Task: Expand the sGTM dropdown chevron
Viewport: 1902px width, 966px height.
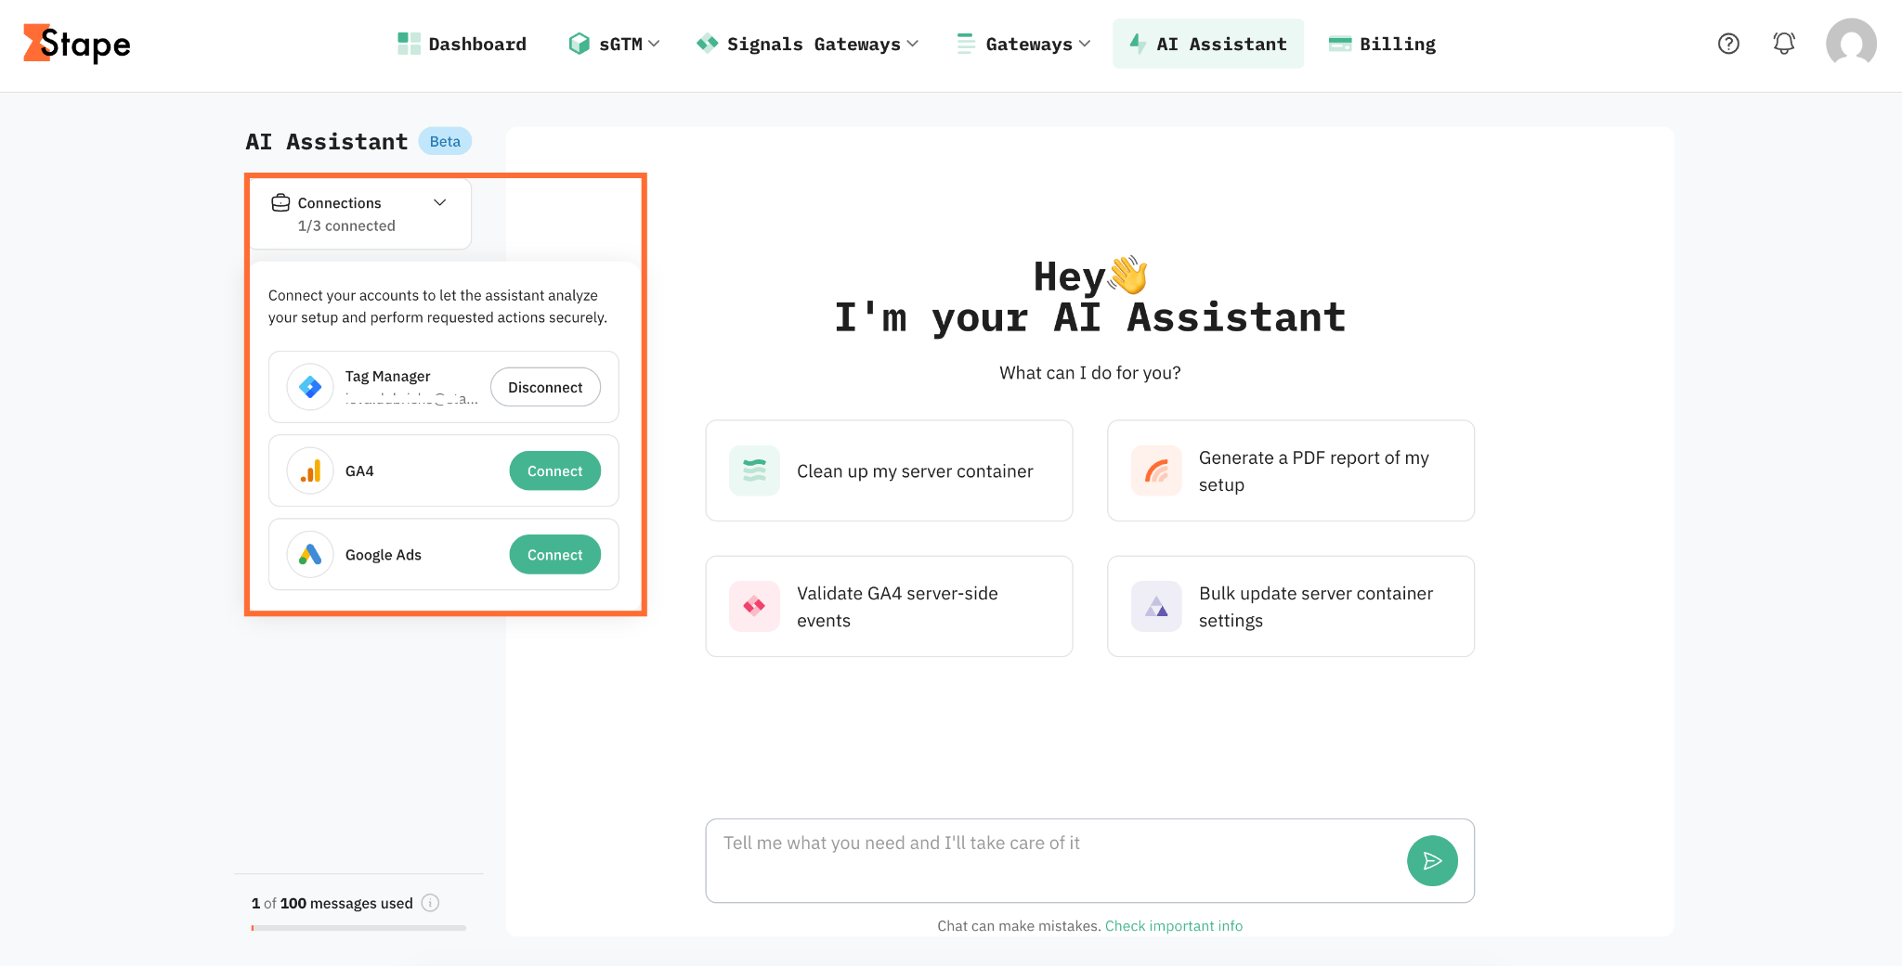Action: (x=654, y=44)
